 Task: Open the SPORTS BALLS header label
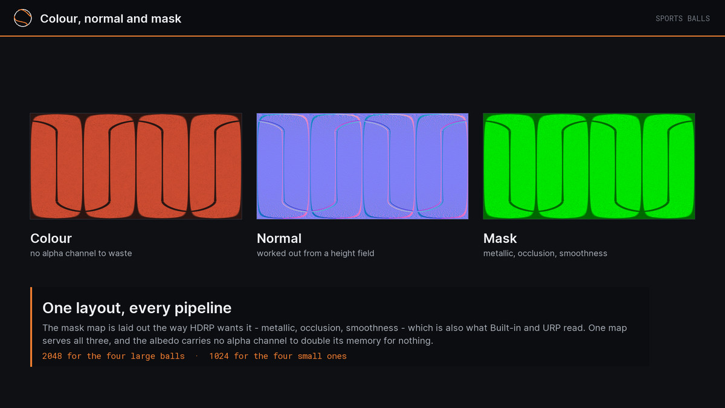(683, 19)
